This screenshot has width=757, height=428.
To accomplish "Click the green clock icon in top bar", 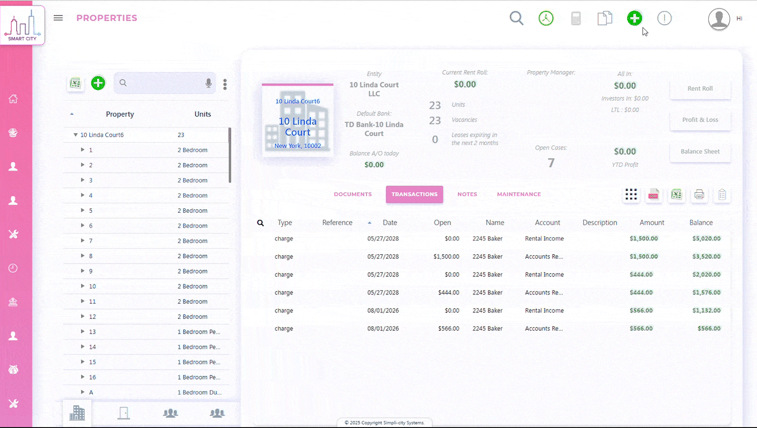I will (546, 19).
